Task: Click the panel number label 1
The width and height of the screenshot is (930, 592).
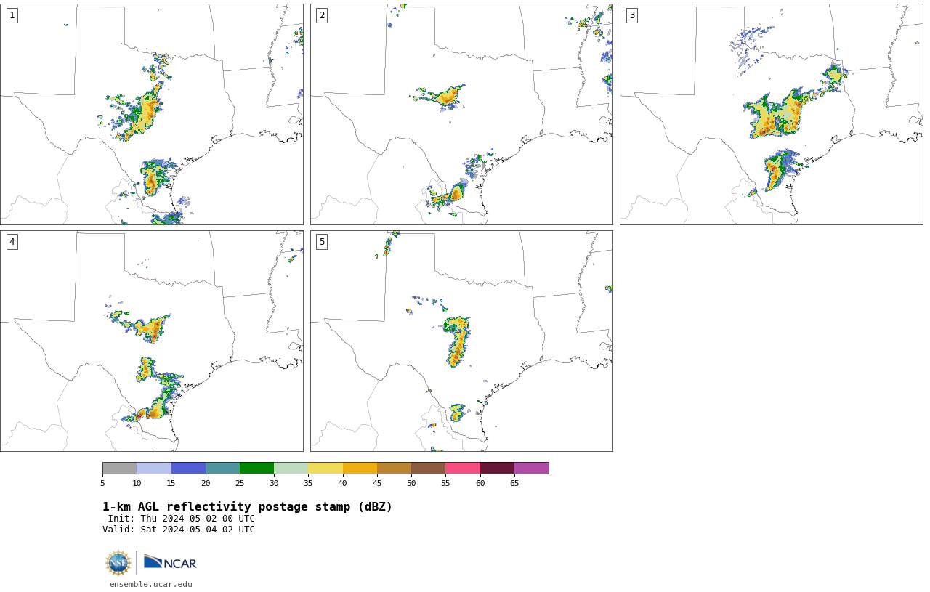Action: pos(12,15)
